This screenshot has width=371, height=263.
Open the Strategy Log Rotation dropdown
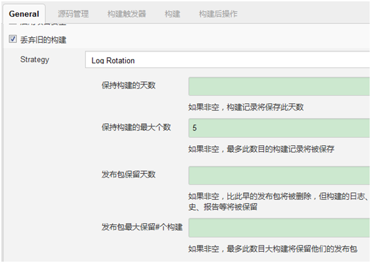pos(227,60)
